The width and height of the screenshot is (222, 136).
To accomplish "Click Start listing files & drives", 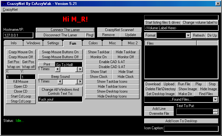I will [163, 22].
